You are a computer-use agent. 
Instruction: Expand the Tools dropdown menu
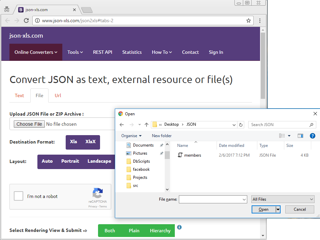(75, 52)
